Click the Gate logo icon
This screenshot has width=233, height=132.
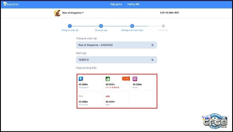108,96
